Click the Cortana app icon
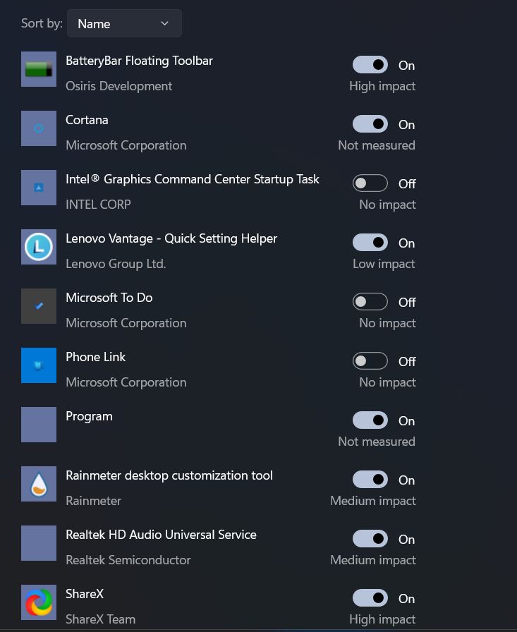 [x=39, y=128]
